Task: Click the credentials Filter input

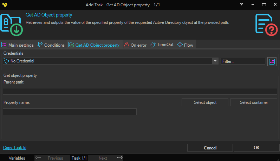Action: click(x=243, y=61)
